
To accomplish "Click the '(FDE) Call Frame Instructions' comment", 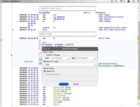I will pos(112,30).
